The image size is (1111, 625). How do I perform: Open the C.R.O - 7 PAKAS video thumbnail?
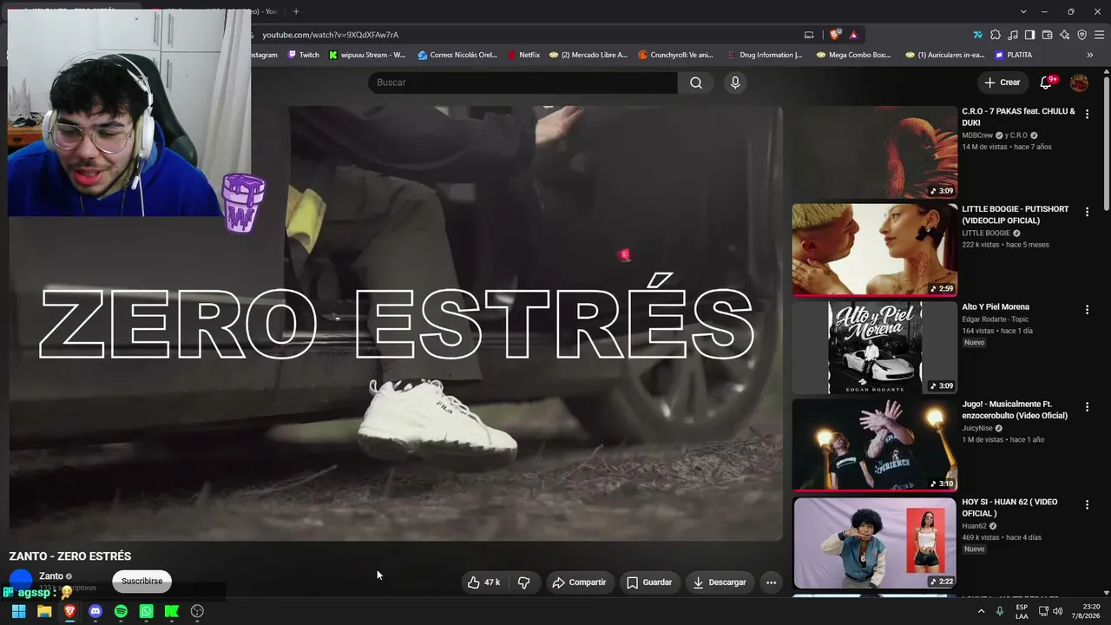(874, 152)
